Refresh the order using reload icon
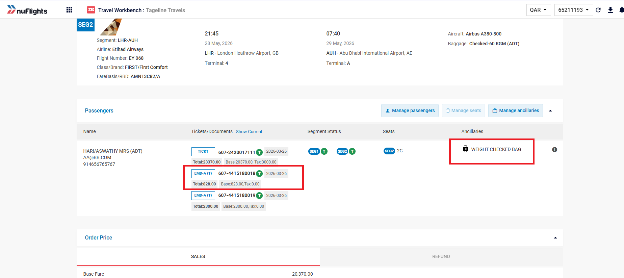The height and width of the screenshot is (278, 624). pos(598,10)
